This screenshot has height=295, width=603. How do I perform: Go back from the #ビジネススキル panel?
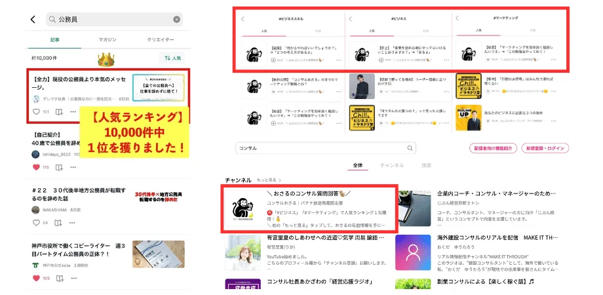(x=243, y=19)
